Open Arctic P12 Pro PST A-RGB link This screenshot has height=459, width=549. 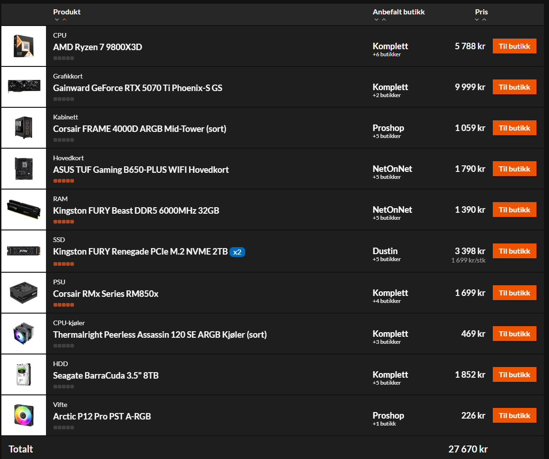(102, 417)
